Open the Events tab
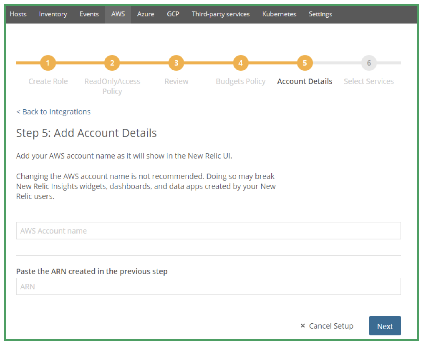The image size is (422, 344). coord(89,14)
